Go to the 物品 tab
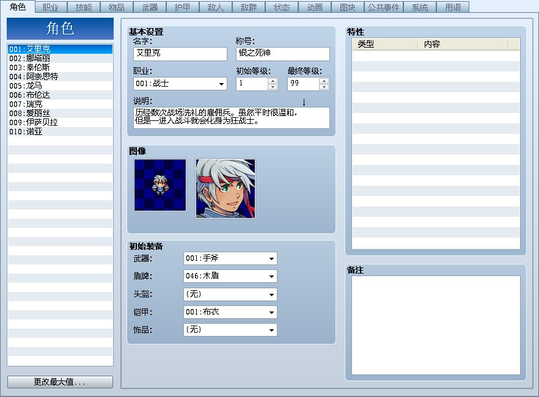Viewport: 539px width, 397px height. click(117, 7)
